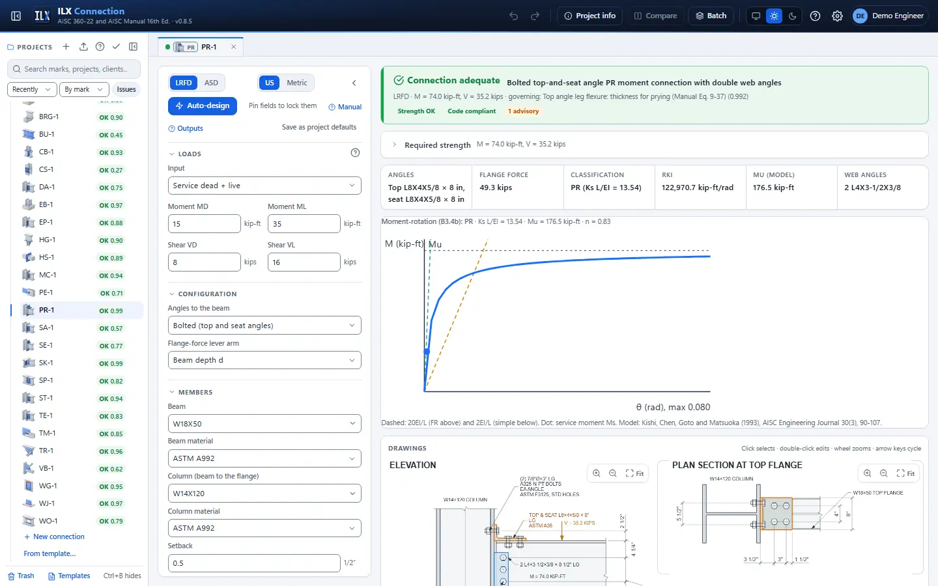Click the Moment MD input field

coord(205,224)
